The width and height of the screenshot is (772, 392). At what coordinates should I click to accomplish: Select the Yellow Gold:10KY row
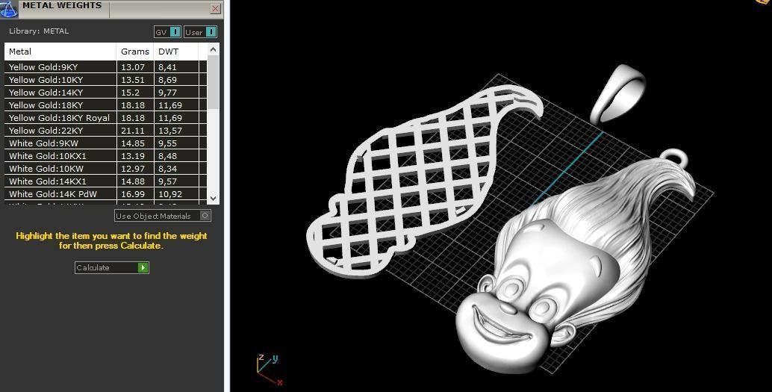(105, 80)
